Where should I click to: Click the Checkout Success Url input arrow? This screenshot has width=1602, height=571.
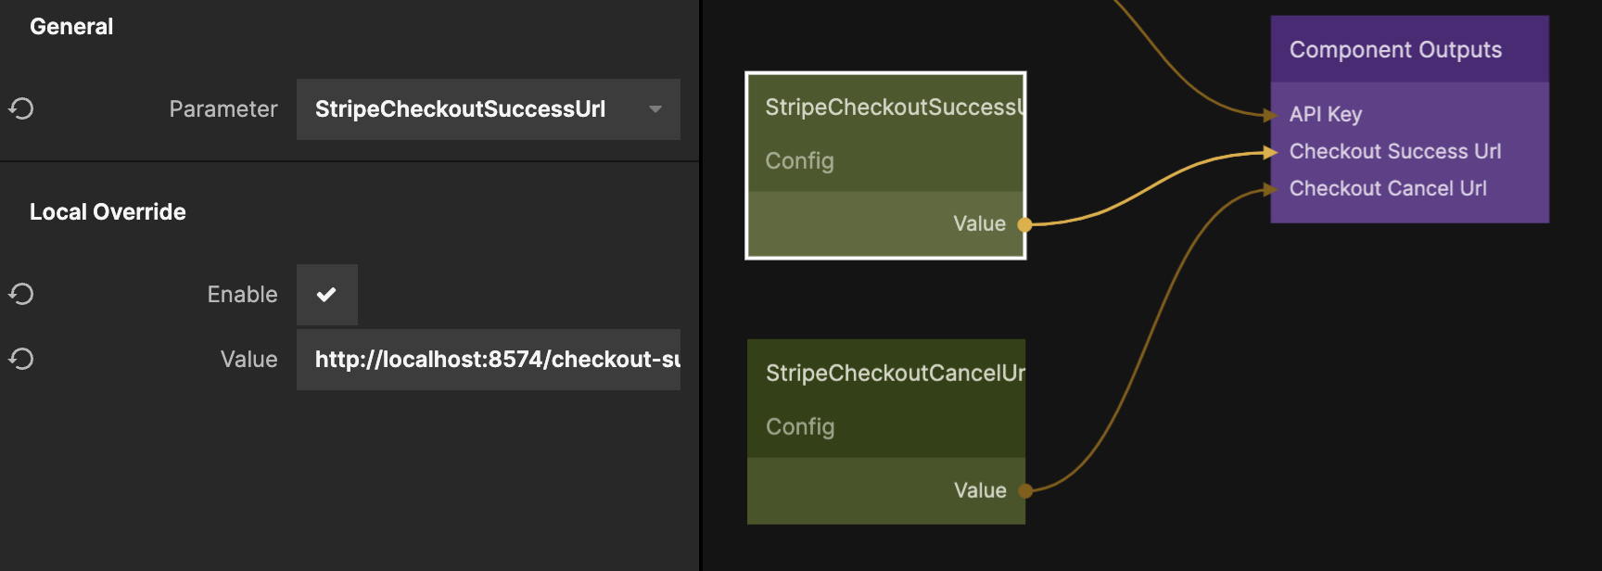[1271, 152]
